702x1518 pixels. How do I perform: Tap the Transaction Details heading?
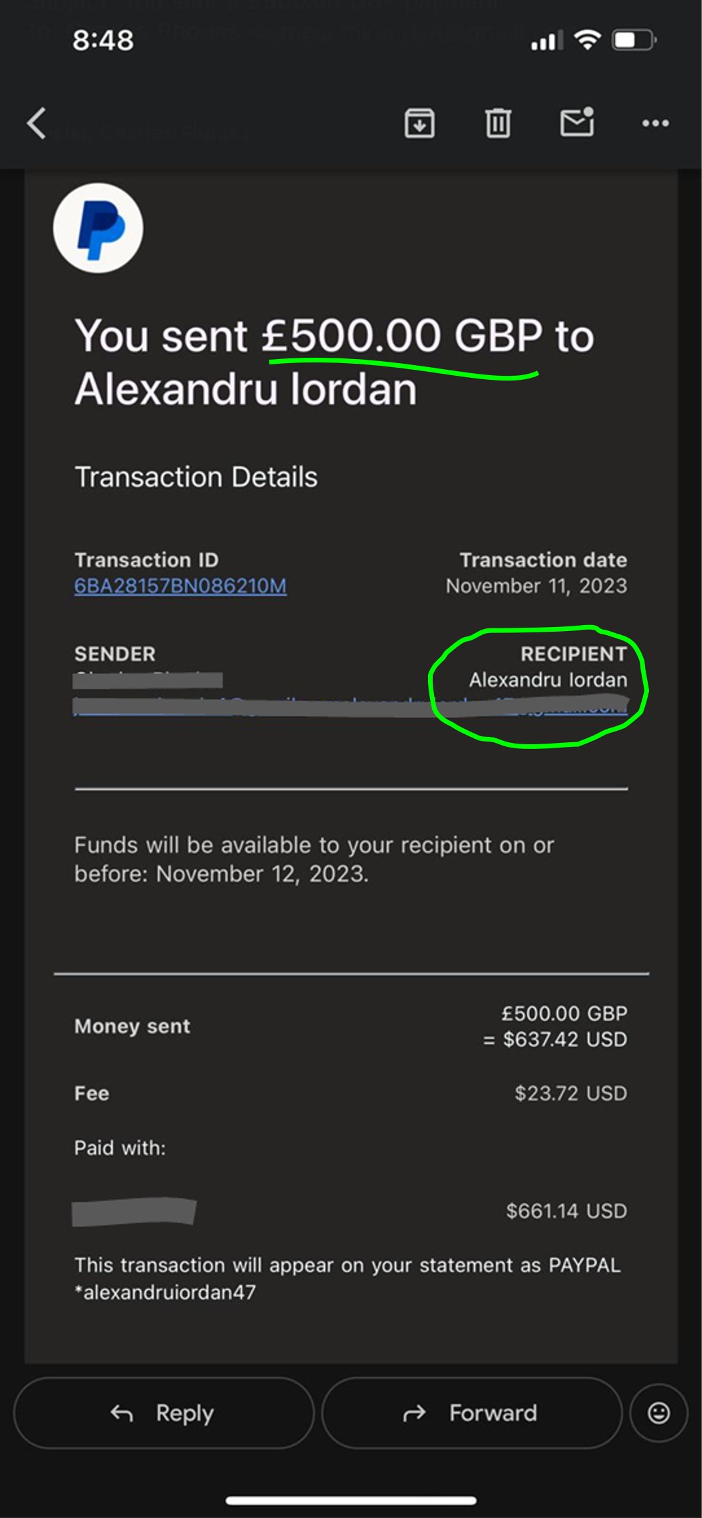[x=196, y=477]
